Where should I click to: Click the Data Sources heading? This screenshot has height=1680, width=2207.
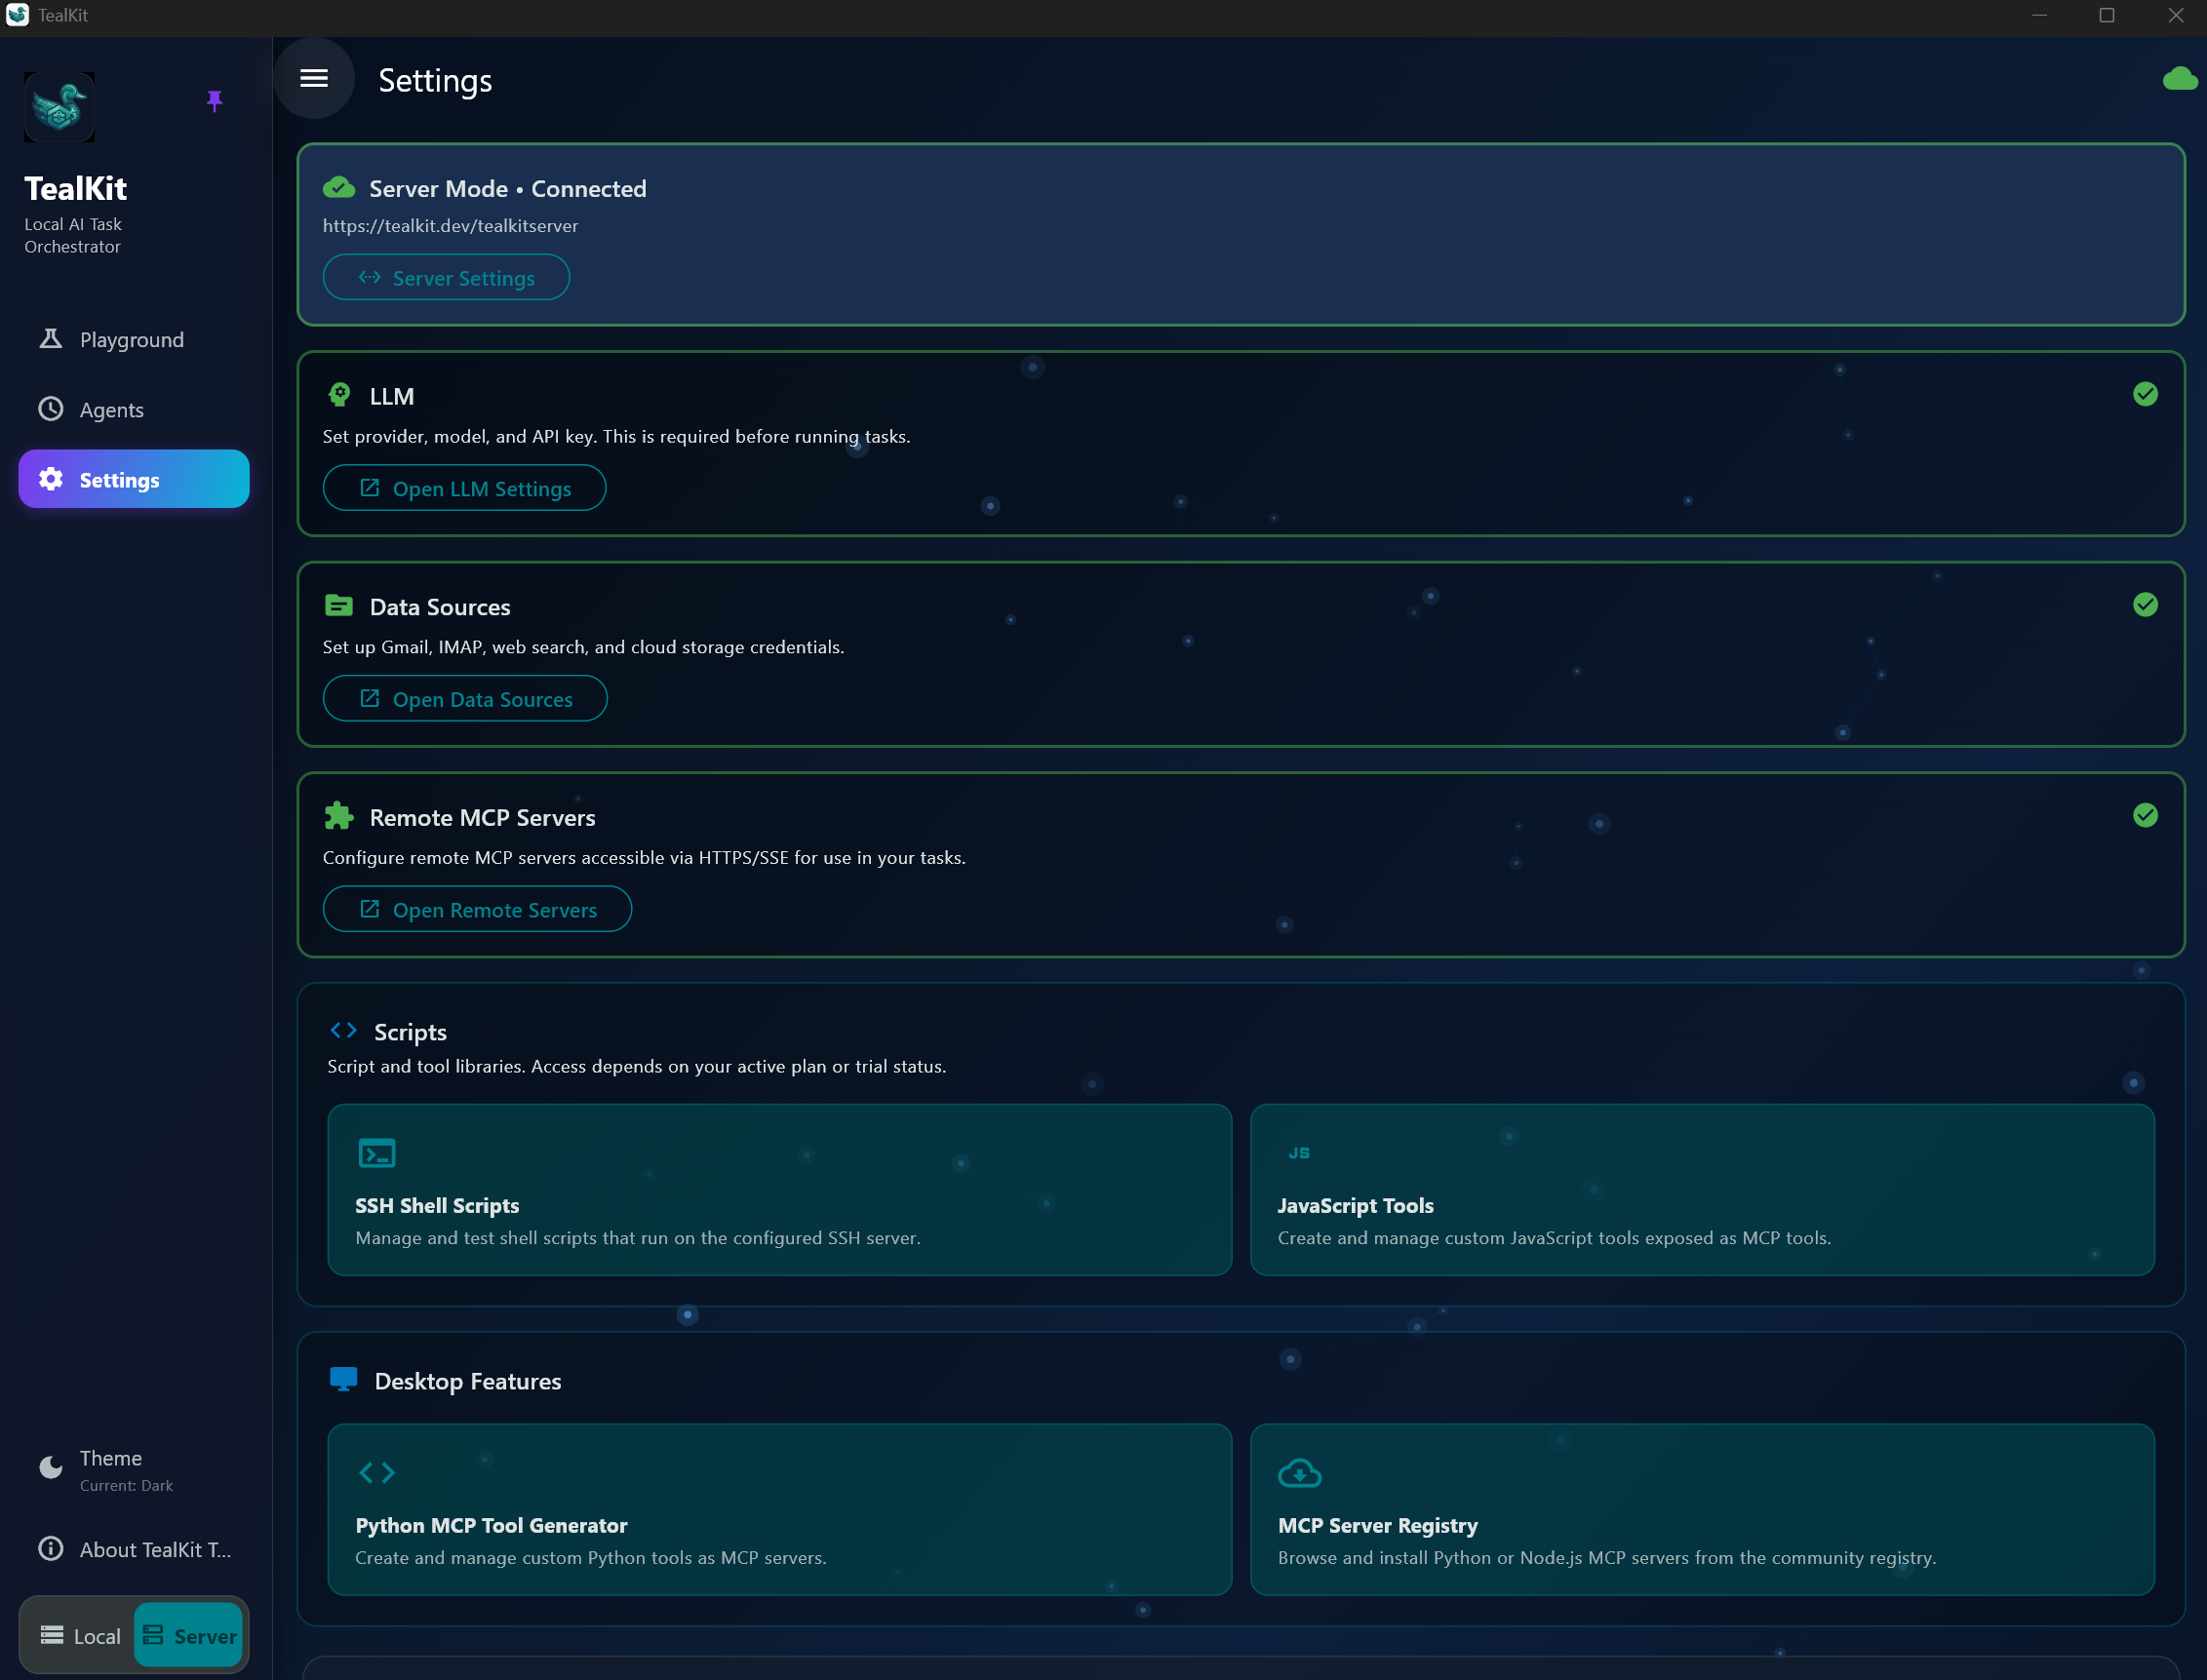click(440, 607)
